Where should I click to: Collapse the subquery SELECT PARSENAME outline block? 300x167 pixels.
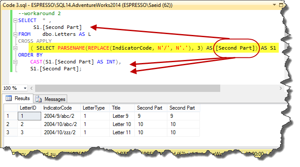(x=15, y=48)
